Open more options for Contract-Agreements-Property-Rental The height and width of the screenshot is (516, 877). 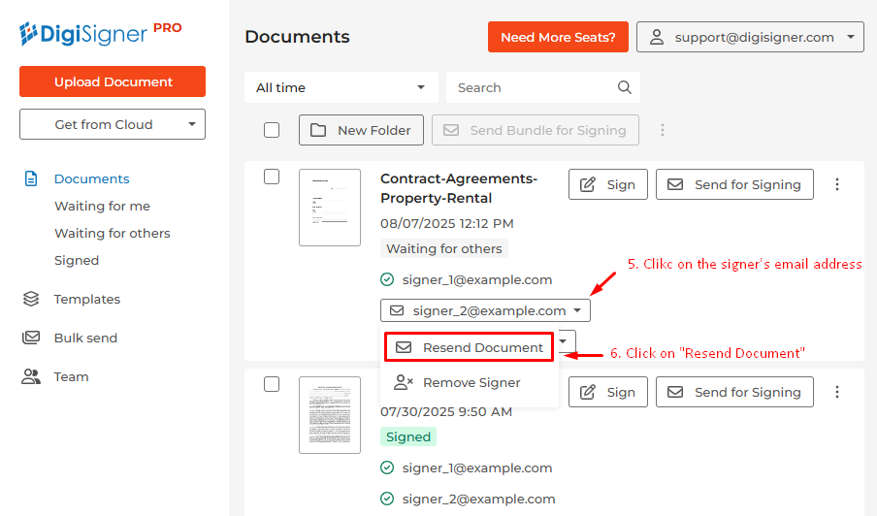tap(837, 184)
